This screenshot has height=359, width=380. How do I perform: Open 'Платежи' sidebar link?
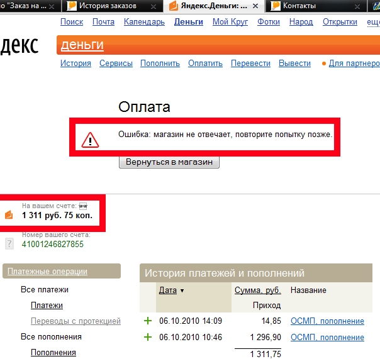click(47, 305)
